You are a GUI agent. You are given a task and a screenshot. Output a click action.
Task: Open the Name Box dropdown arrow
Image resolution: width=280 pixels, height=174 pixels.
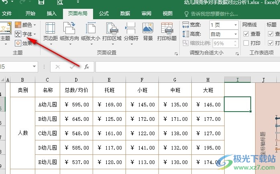[x=34, y=67]
